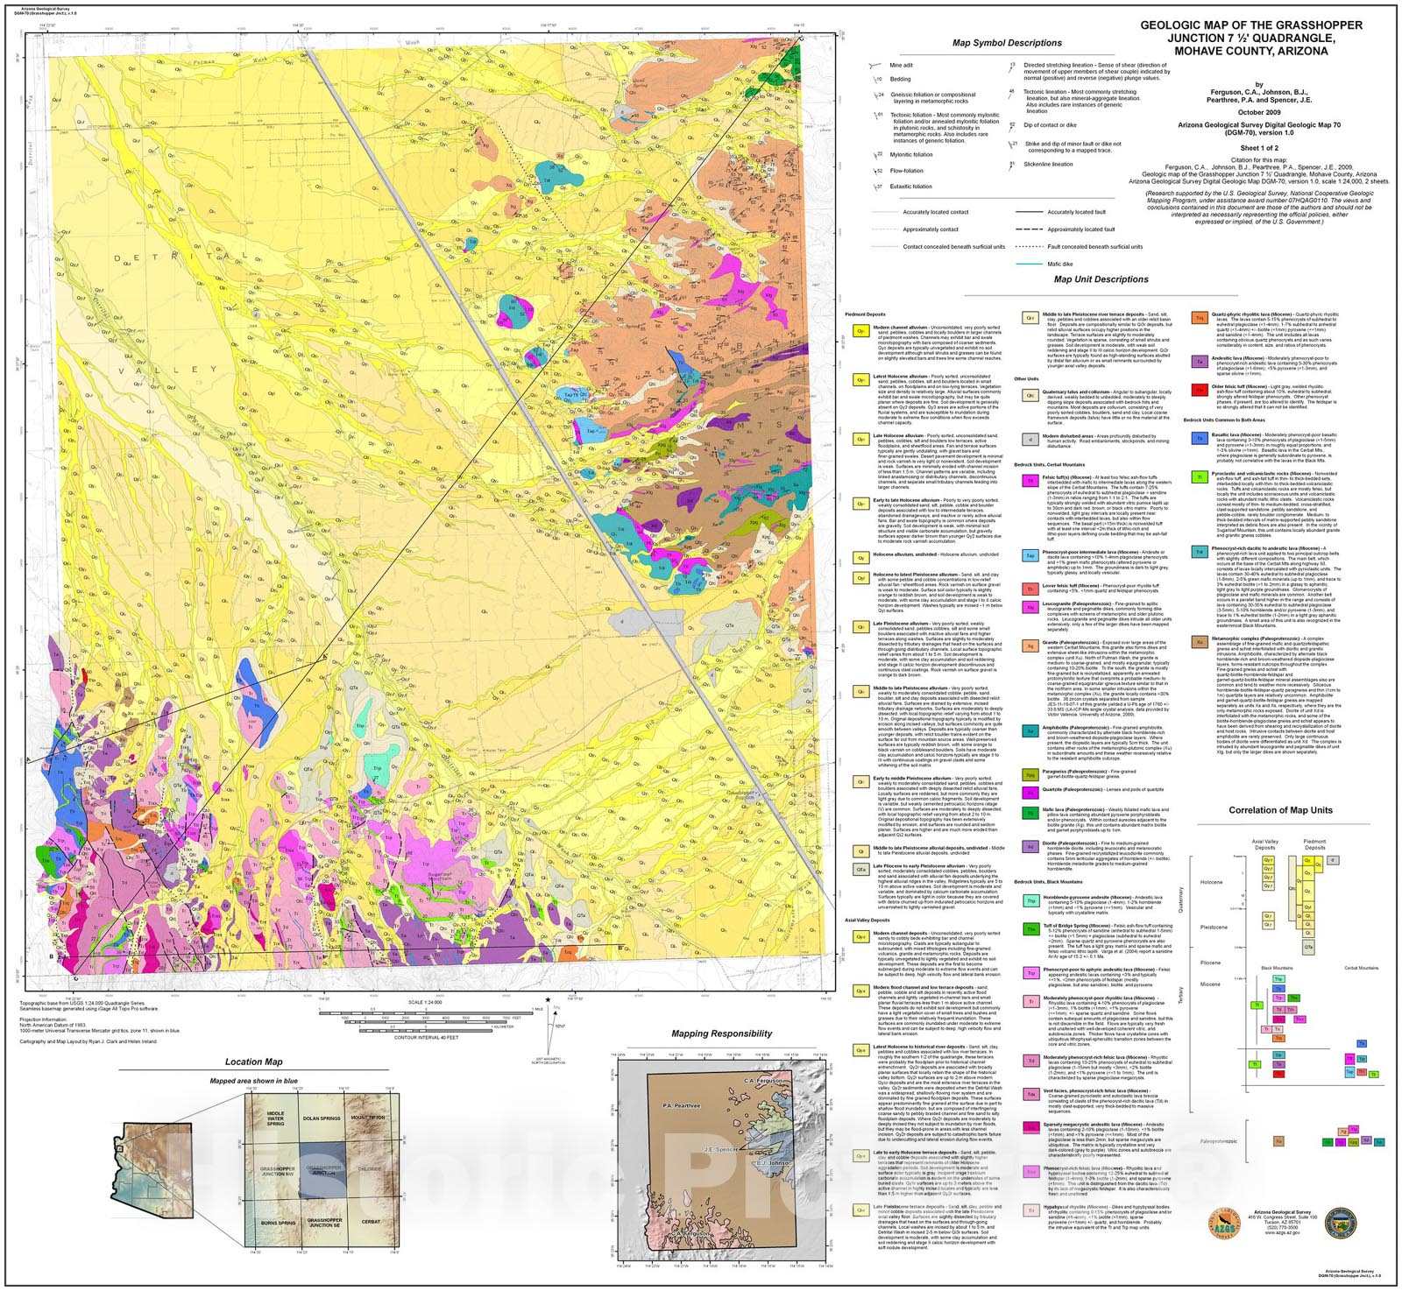Click 'www.azgs.az.gov' web address
Screen dimensions: 1402x1291
point(1280,1231)
